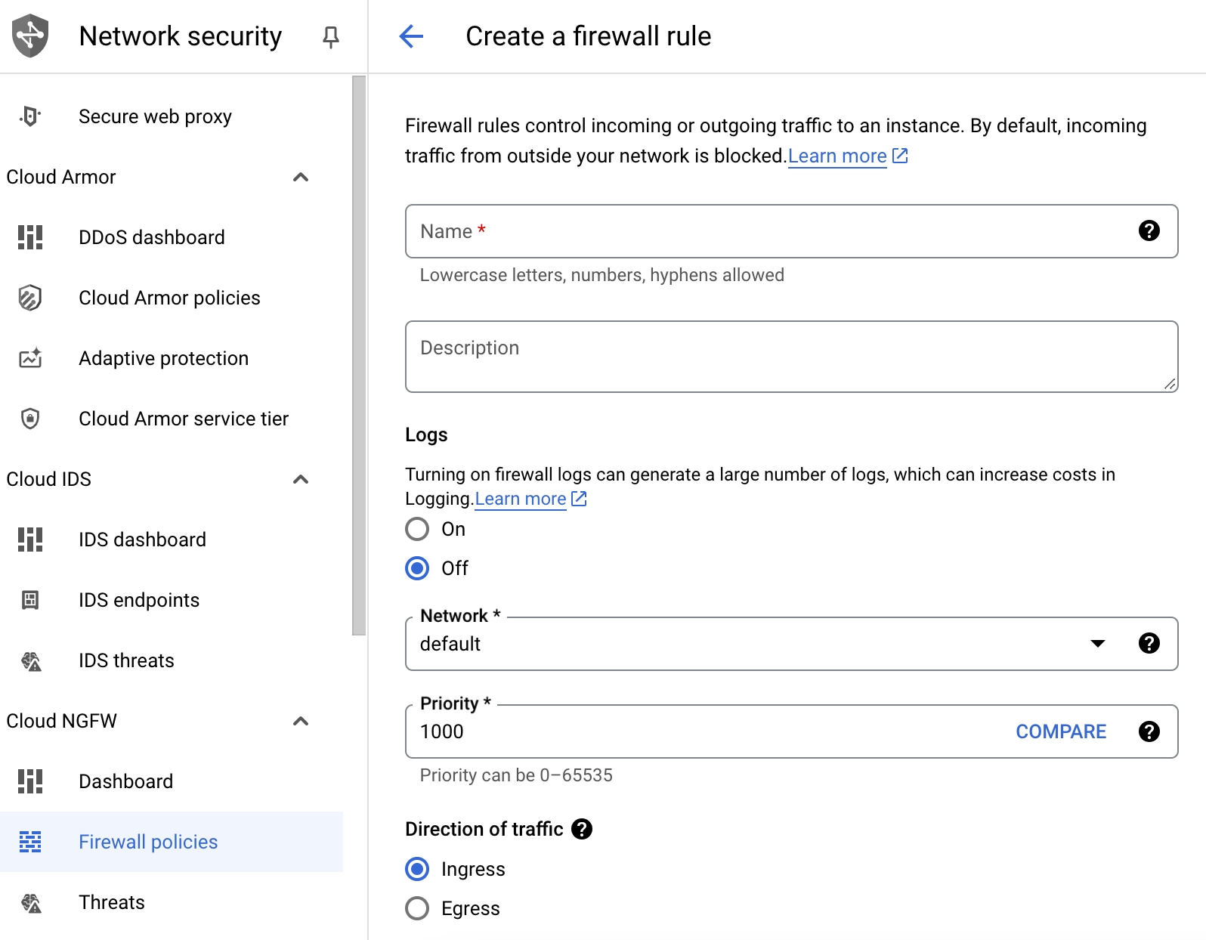The image size is (1206, 940).
Task: Click the Cloud NGFW Dashboard icon
Action: point(30,781)
